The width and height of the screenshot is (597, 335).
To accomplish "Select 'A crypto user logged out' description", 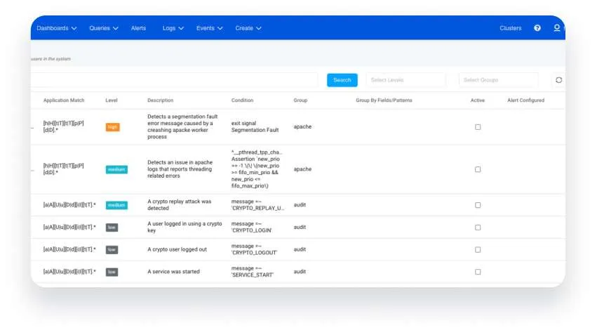I will [x=177, y=249].
